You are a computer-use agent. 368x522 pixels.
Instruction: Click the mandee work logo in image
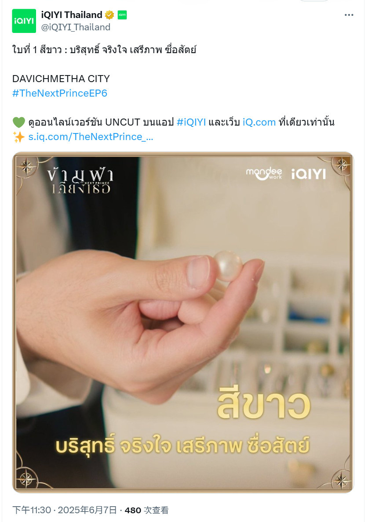(x=264, y=173)
